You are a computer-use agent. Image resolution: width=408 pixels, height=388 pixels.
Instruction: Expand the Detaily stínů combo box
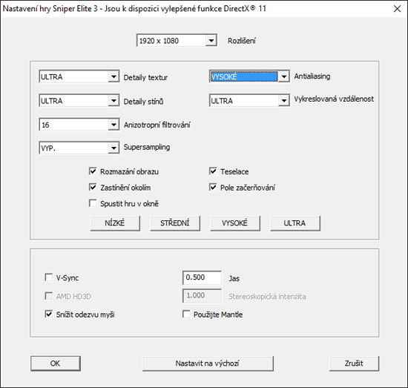point(113,101)
